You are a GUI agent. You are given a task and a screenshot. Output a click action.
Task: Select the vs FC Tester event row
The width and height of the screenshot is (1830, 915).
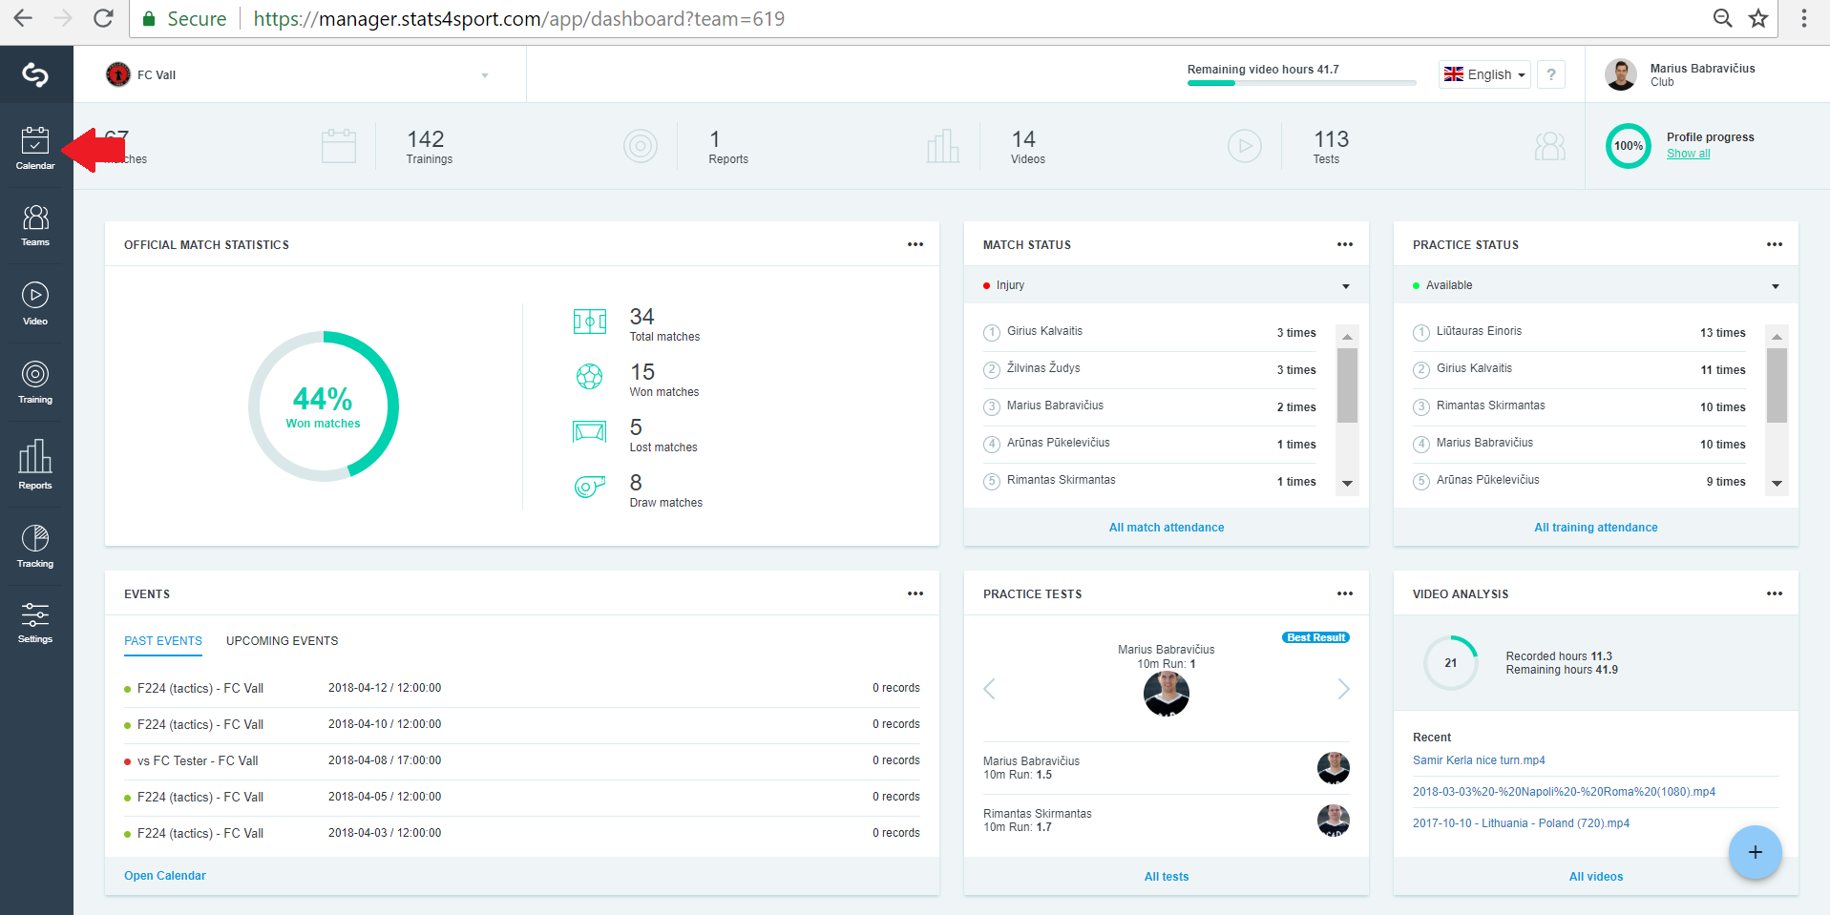click(x=522, y=760)
